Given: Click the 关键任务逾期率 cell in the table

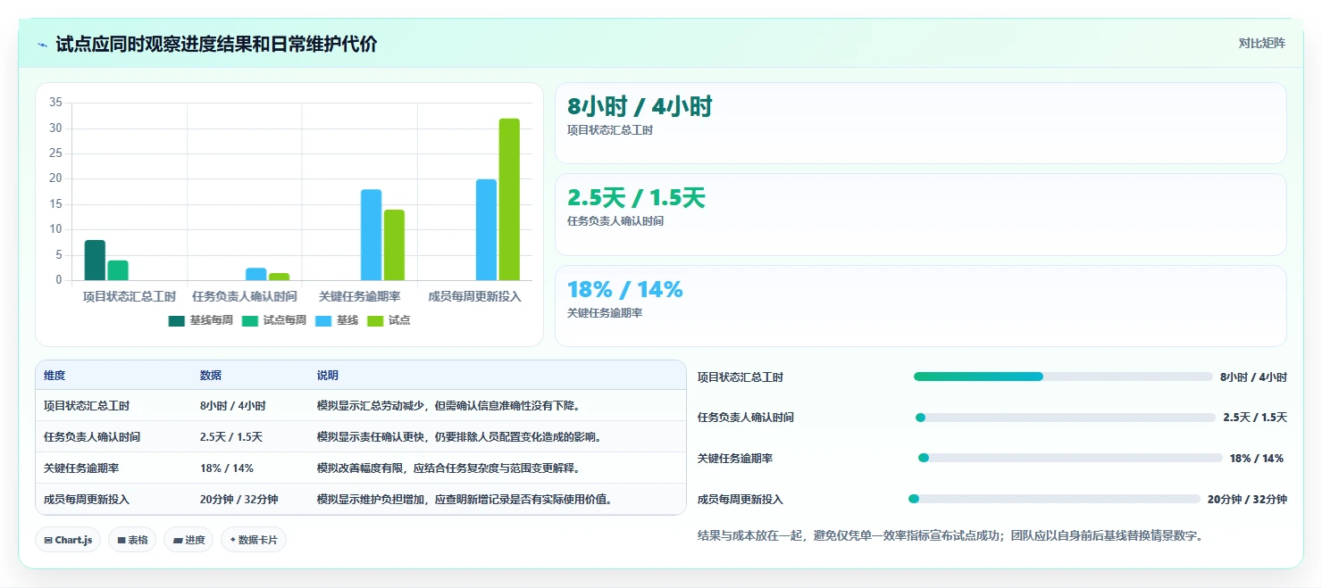Looking at the screenshot, I should [81, 468].
